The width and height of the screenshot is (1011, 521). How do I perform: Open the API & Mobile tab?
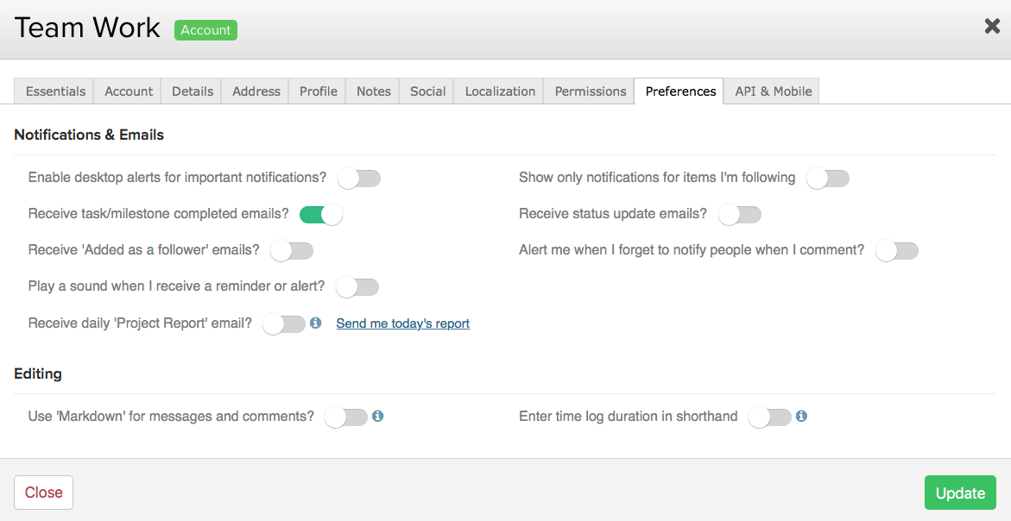point(773,91)
